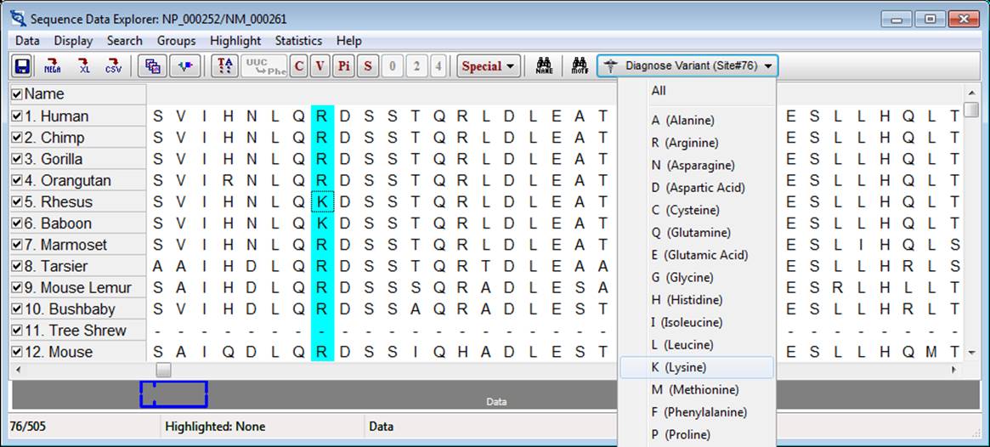Toggle the Name select-all checkbox

point(17,94)
